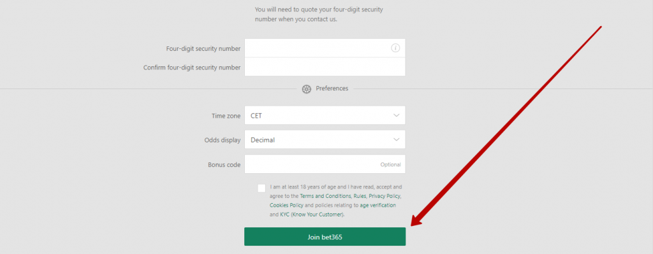Focus the Confirm four-digit security number field

pos(325,67)
